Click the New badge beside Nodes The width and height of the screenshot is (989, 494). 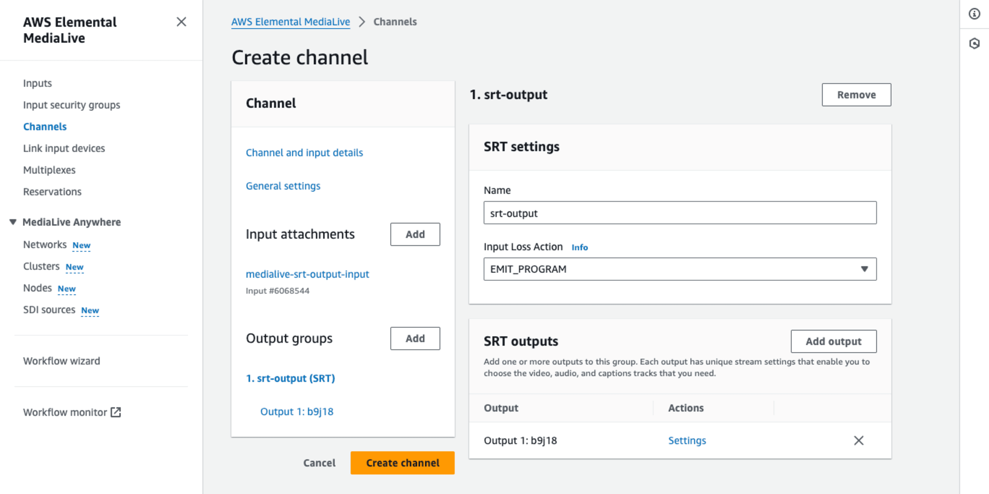67,289
